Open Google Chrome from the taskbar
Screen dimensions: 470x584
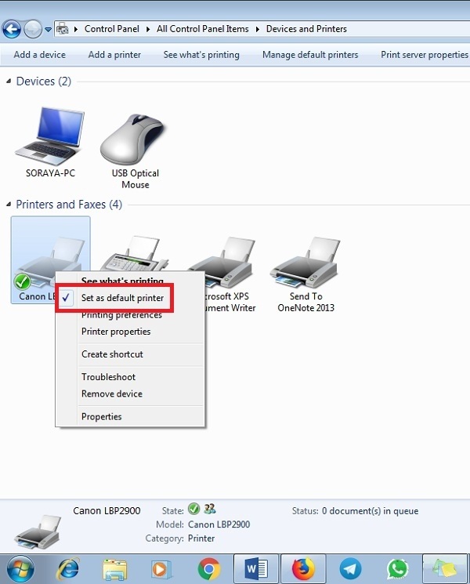point(208,569)
